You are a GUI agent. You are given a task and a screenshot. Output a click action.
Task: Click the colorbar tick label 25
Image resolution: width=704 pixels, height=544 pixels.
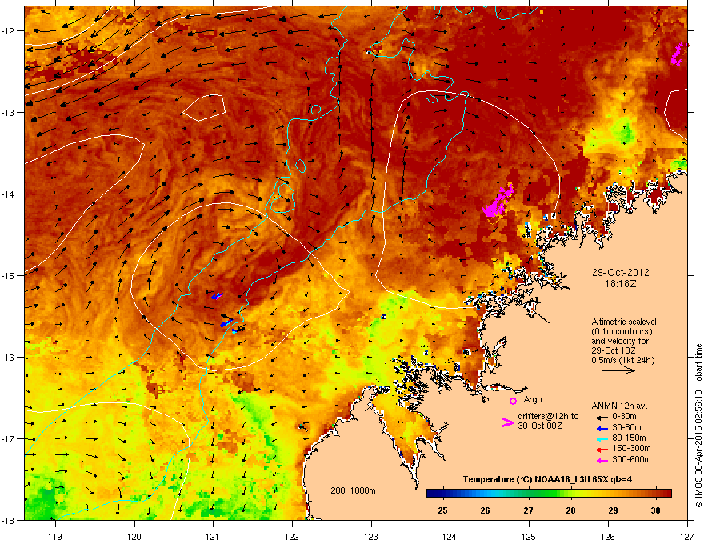click(442, 510)
